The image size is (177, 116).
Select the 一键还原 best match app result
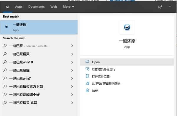[x=39, y=27]
